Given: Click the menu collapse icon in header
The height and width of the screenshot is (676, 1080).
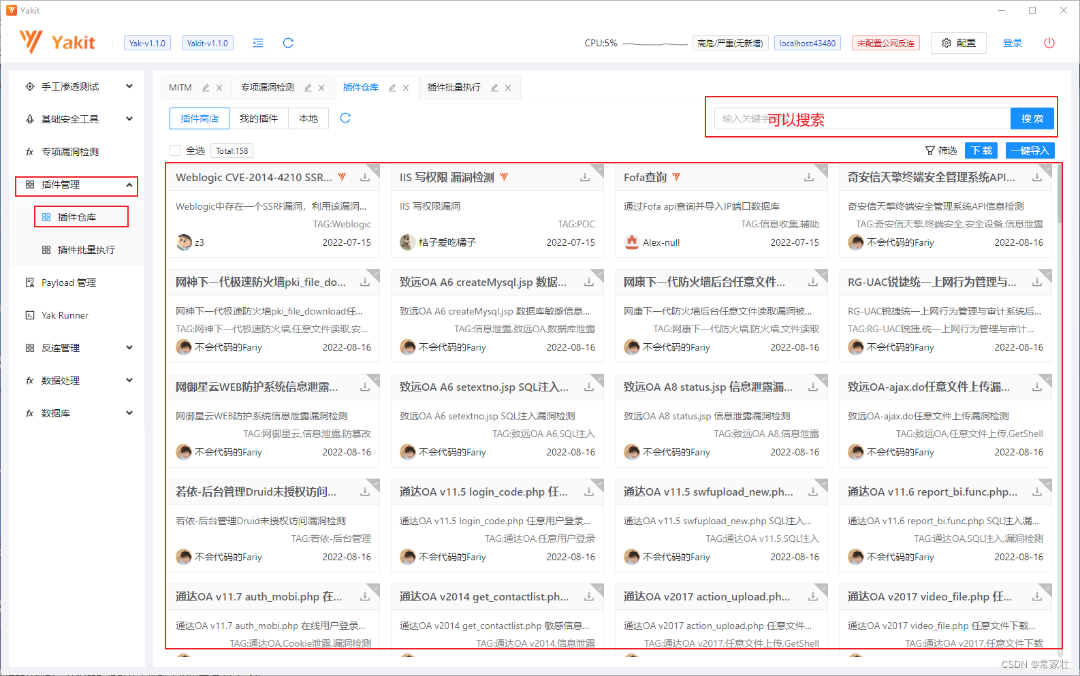Looking at the screenshot, I should coord(258,43).
